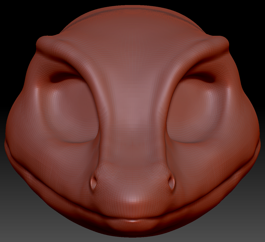Click the left brow ridge's outer tip

pos(42,44)
